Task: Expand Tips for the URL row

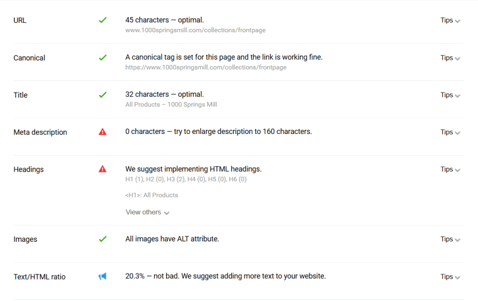Action: [450, 21]
